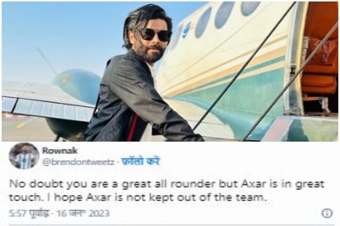The width and height of the screenshot is (340, 226).
Task: Open the tweet time 5:57 पूर्वाह्न
Action: coord(29,213)
